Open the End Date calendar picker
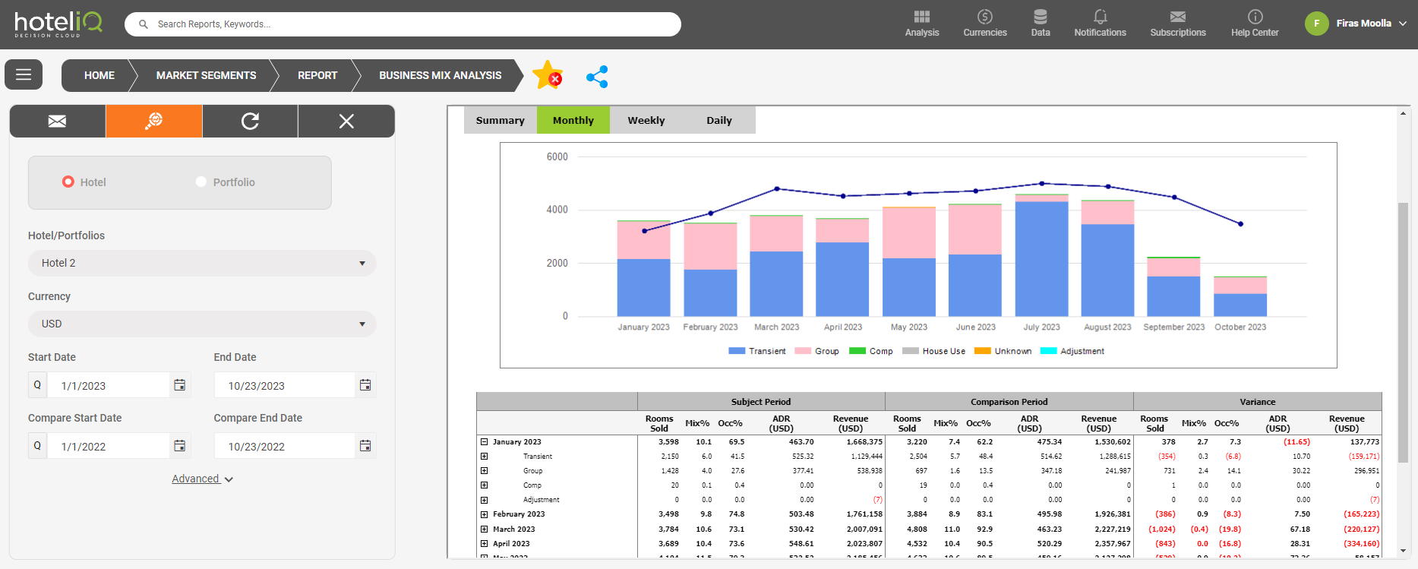Image resolution: width=1418 pixels, height=569 pixels. (x=365, y=385)
